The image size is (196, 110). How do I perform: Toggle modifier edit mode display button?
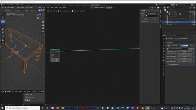tap(183, 46)
